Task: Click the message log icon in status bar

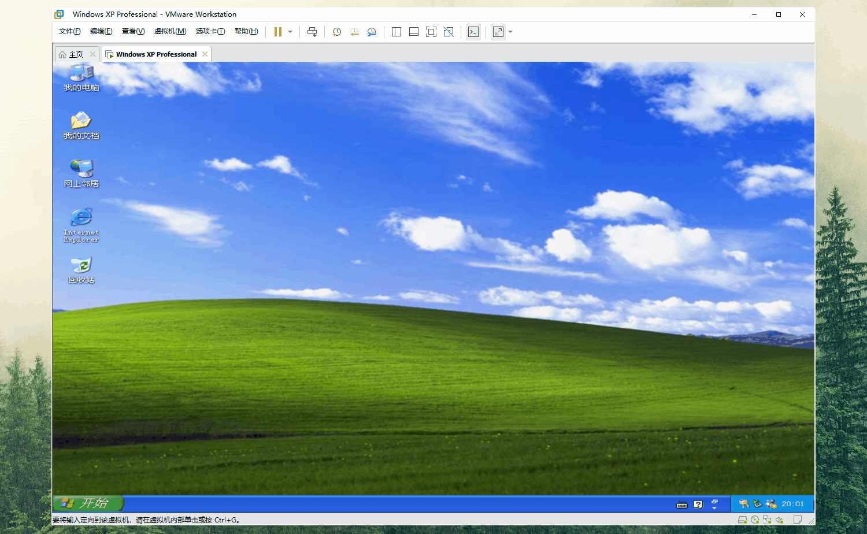Action: (798, 520)
